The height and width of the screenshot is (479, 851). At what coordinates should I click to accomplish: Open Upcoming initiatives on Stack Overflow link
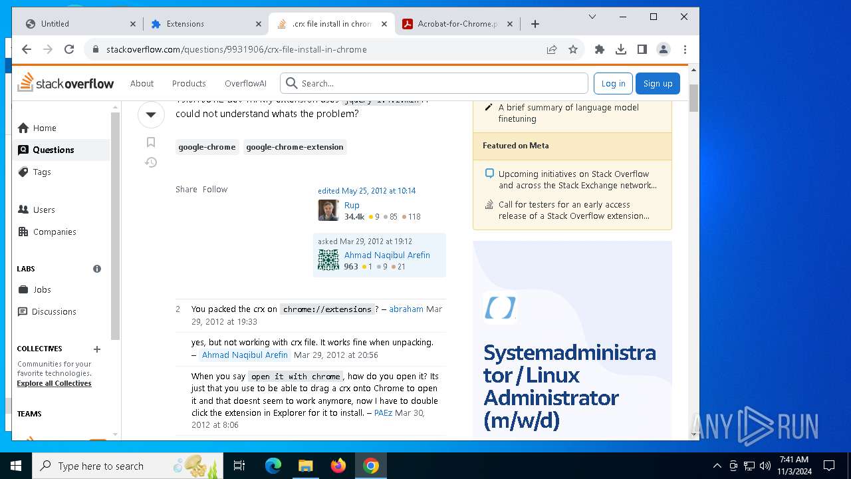click(x=578, y=180)
